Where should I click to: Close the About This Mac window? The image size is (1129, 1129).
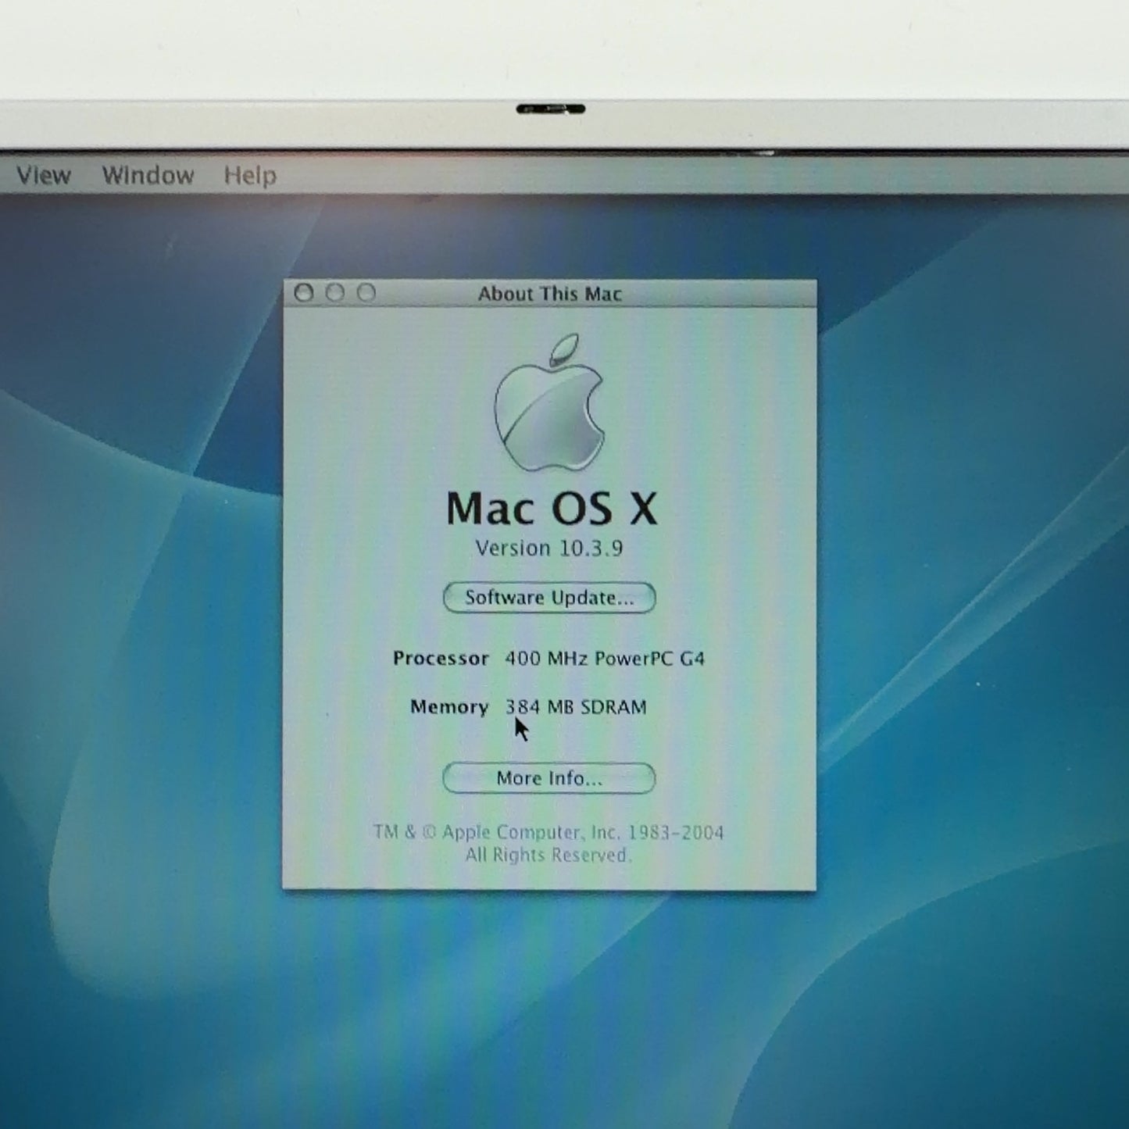[304, 293]
